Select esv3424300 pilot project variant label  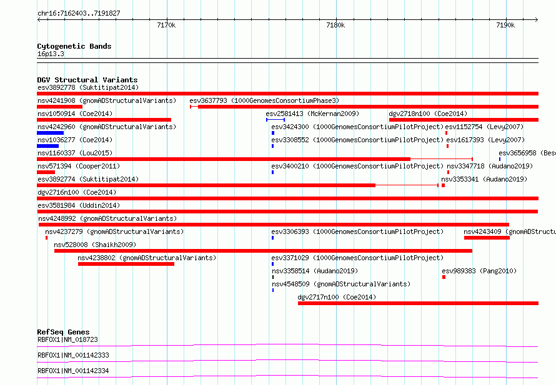(357, 127)
